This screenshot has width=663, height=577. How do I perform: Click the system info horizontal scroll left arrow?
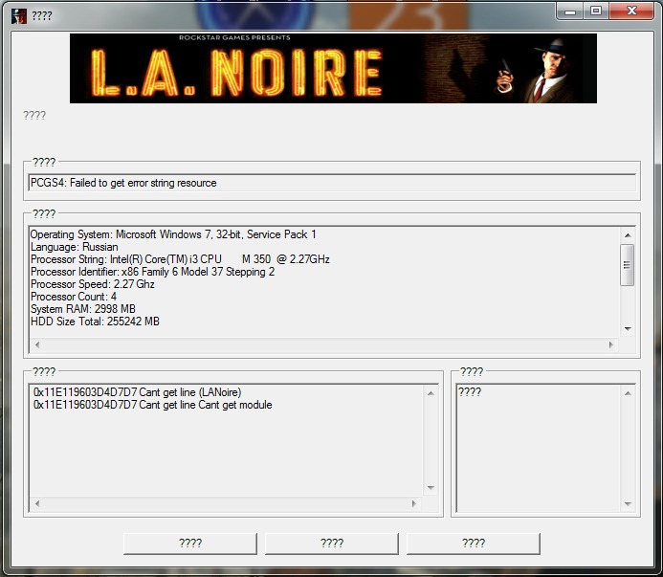[37, 344]
